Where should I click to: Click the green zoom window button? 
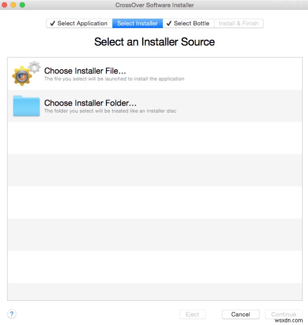[22, 5]
